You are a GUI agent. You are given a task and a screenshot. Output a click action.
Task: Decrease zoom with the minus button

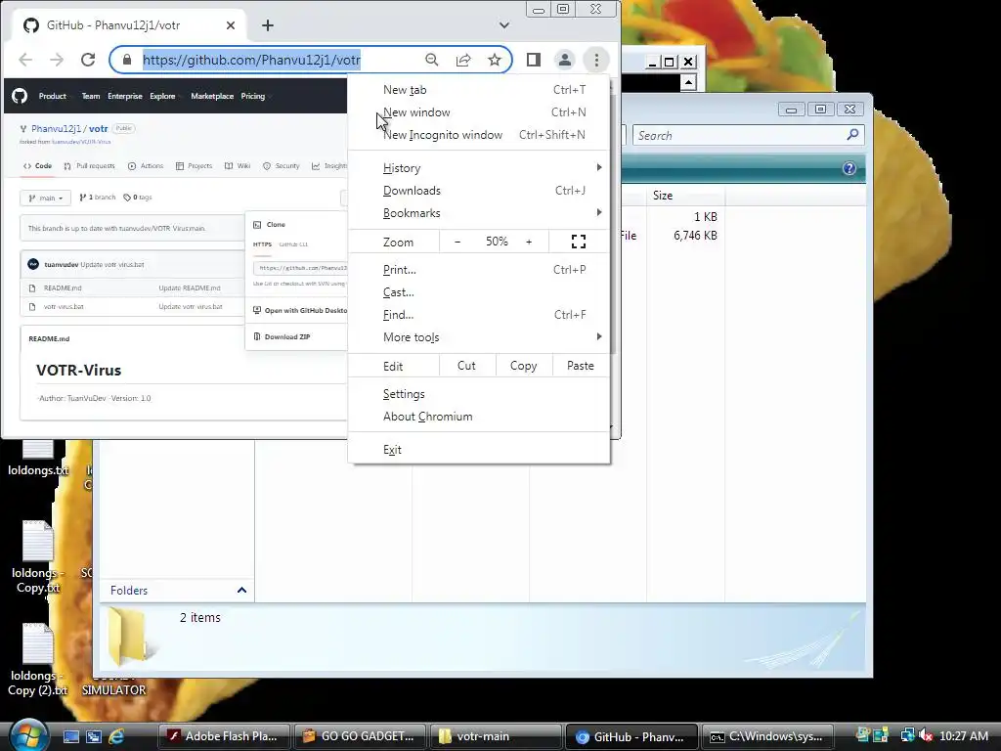(457, 242)
